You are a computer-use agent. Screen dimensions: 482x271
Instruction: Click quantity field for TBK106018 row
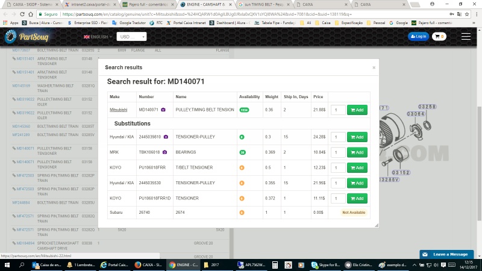coord(338,152)
